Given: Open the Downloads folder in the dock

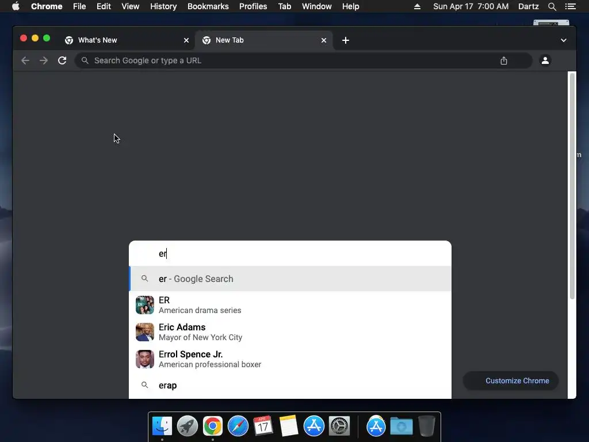Looking at the screenshot, I should coord(401,426).
